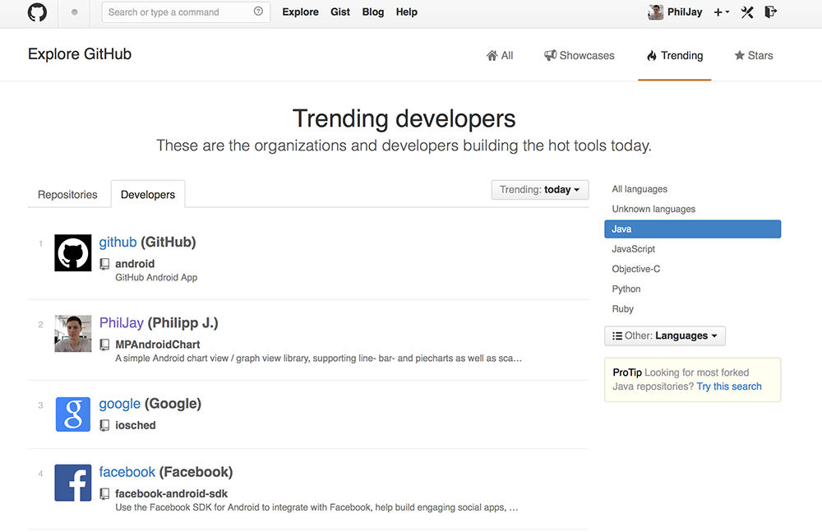Expand the Trending: today dropdown
This screenshot has width=822, height=532.
pos(540,190)
